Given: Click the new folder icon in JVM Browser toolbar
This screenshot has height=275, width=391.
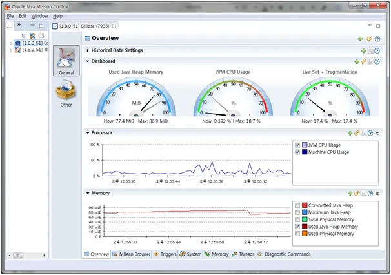Looking at the screenshot, I should (x=41, y=36).
